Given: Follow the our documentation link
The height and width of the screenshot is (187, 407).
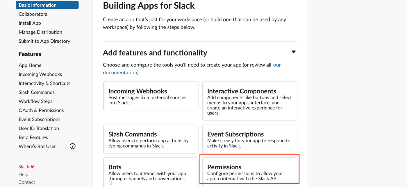Looking at the screenshot, I should coord(120,72).
